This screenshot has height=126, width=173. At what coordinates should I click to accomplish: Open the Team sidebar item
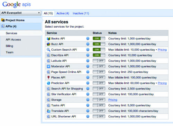coord(10,52)
